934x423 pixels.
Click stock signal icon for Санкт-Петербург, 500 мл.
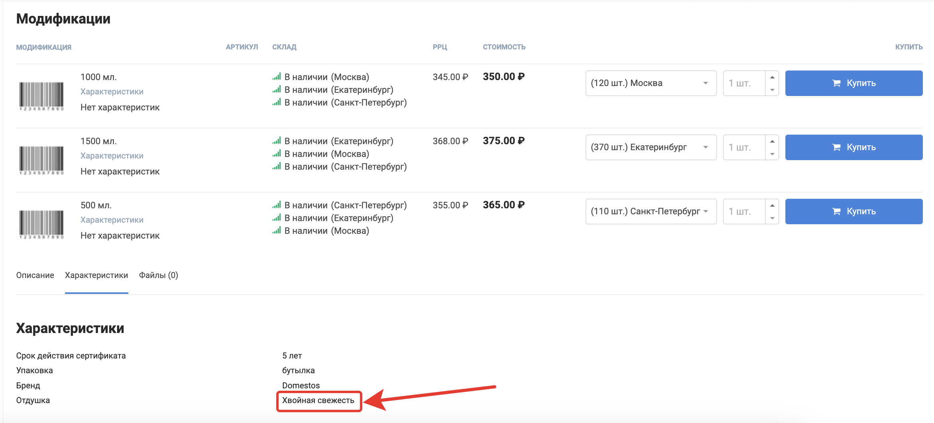[277, 205]
